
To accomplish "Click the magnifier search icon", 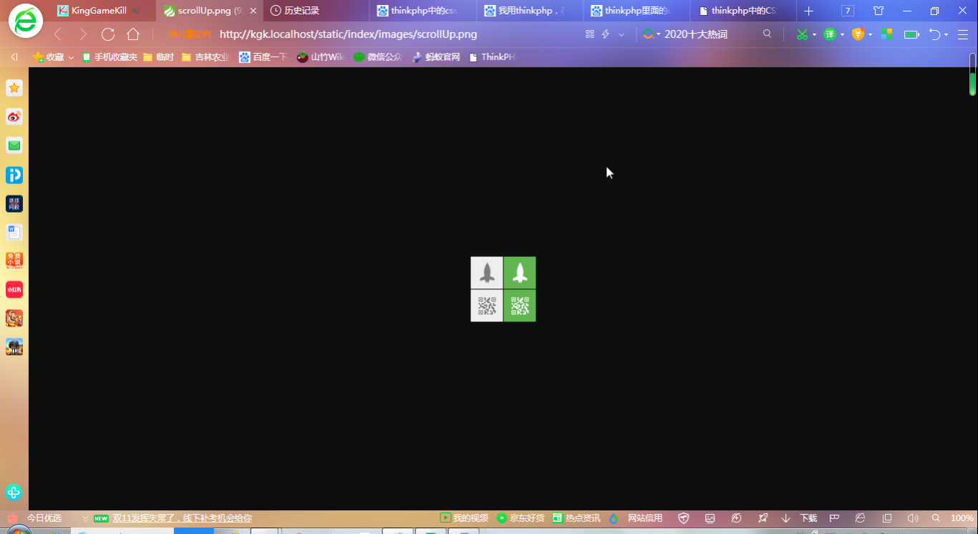I will point(768,34).
